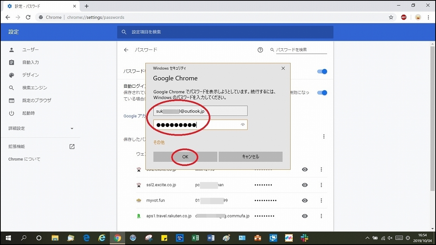Open 拡張機能 from the sidebar

41,146
